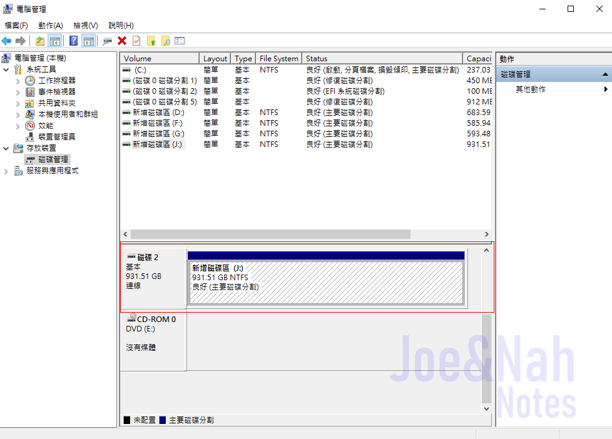Select the 新增磁碟區 (D:) row
This screenshot has height=439, width=612.
tap(307, 113)
